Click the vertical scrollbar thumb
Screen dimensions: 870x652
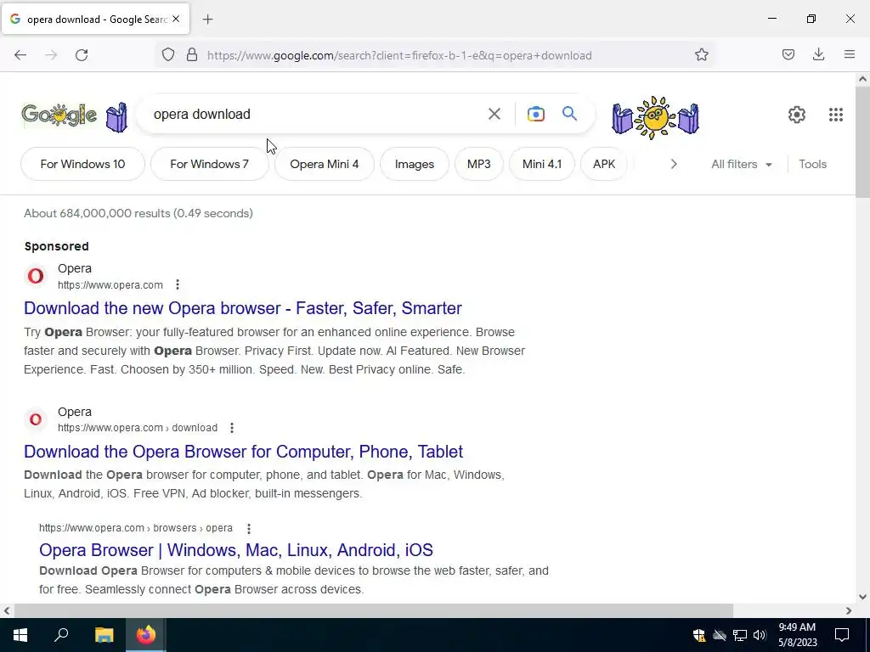point(862,142)
